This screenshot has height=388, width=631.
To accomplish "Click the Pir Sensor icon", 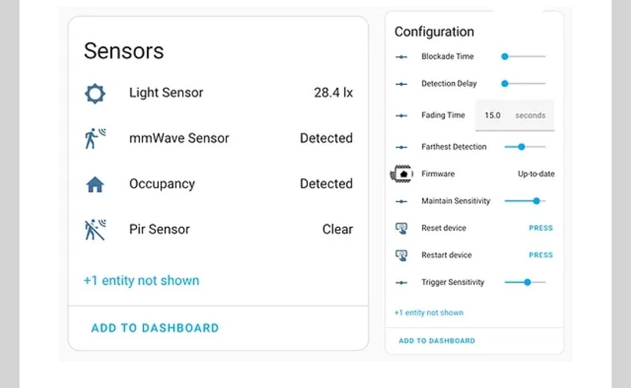I will click(94, 229).
